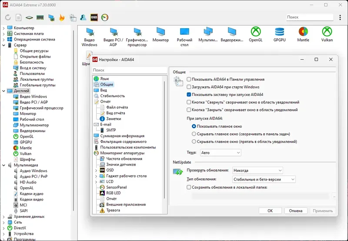Open GPGPU icon in main pane
Screen dimensions: 348x241
click(279, 34)
